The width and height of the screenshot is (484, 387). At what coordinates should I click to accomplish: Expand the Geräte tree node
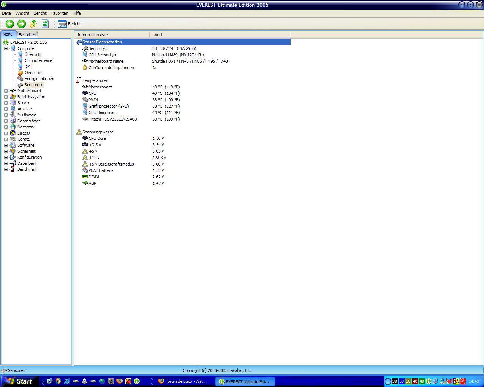point(6,139)
